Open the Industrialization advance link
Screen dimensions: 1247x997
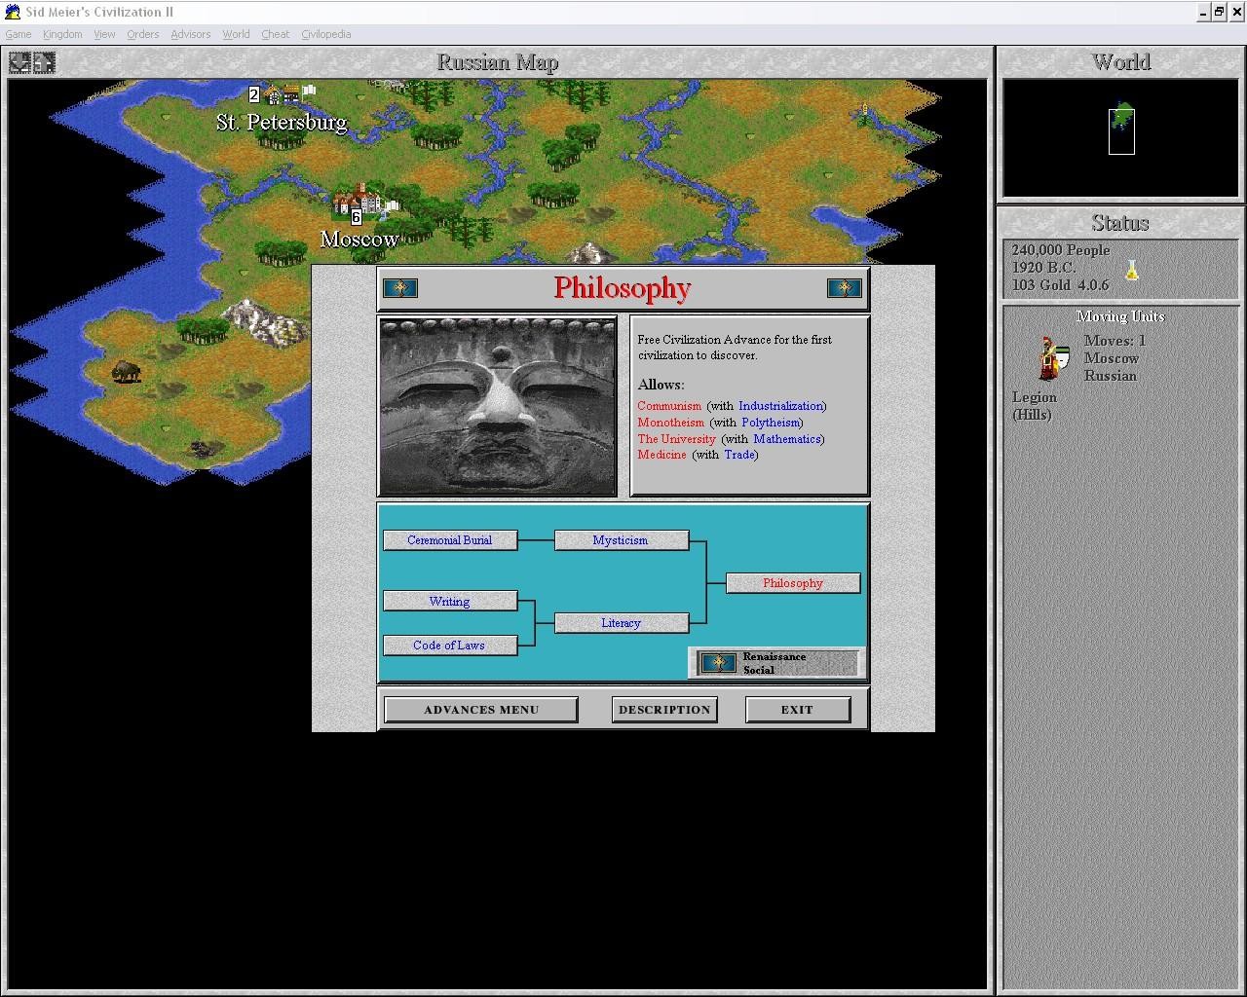pyautogui.click(x=780, y=406)
